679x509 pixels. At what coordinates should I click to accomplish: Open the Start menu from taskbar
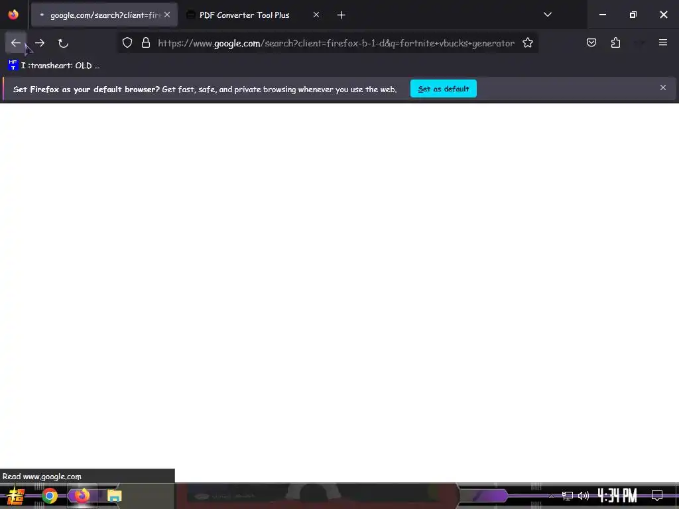pos(16,496)
